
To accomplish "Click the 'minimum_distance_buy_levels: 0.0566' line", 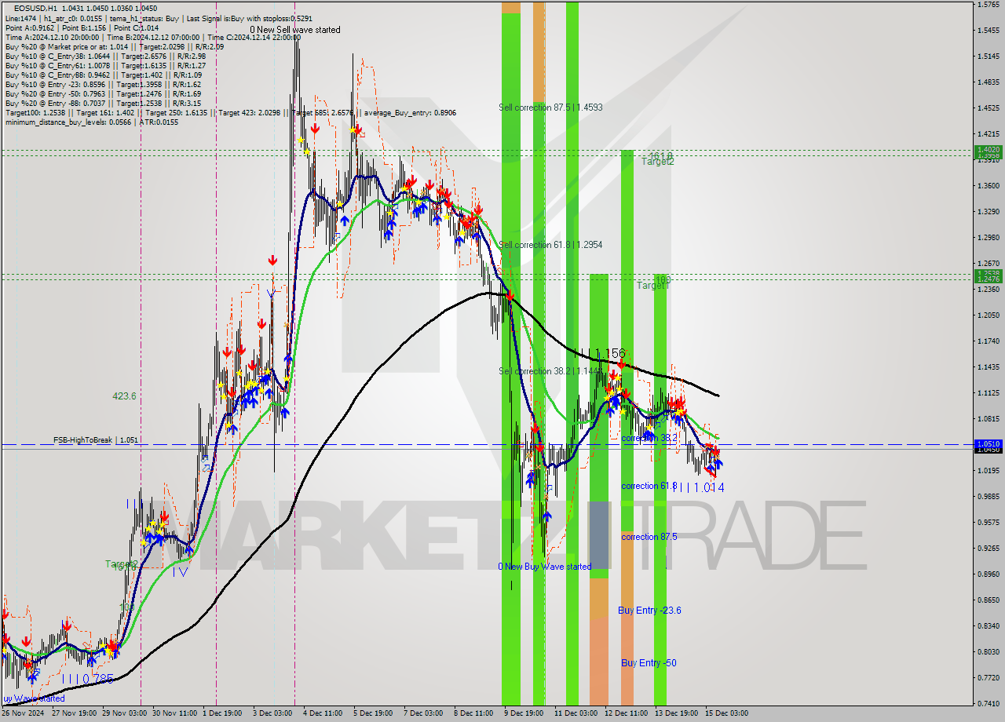I will [x=90, y=122].
